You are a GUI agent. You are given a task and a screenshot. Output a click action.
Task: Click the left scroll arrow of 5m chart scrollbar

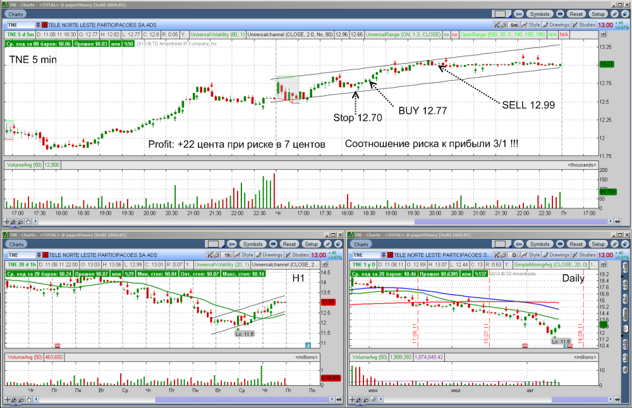point(35,221)
